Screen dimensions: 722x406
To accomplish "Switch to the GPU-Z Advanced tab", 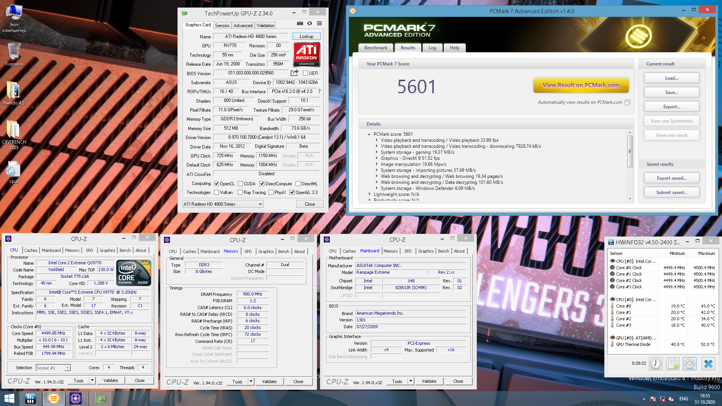I will [243, 26].
